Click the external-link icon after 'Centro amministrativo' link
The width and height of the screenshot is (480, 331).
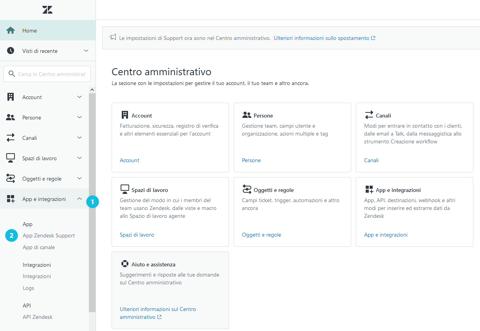pos(159,317)
